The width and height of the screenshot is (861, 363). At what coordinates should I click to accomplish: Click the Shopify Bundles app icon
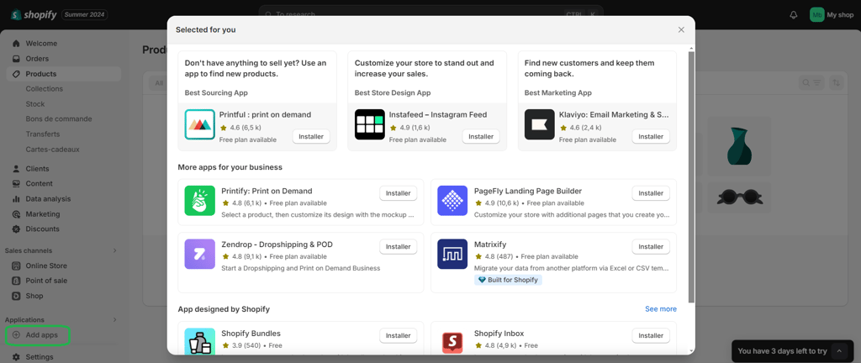coord(200,342)
